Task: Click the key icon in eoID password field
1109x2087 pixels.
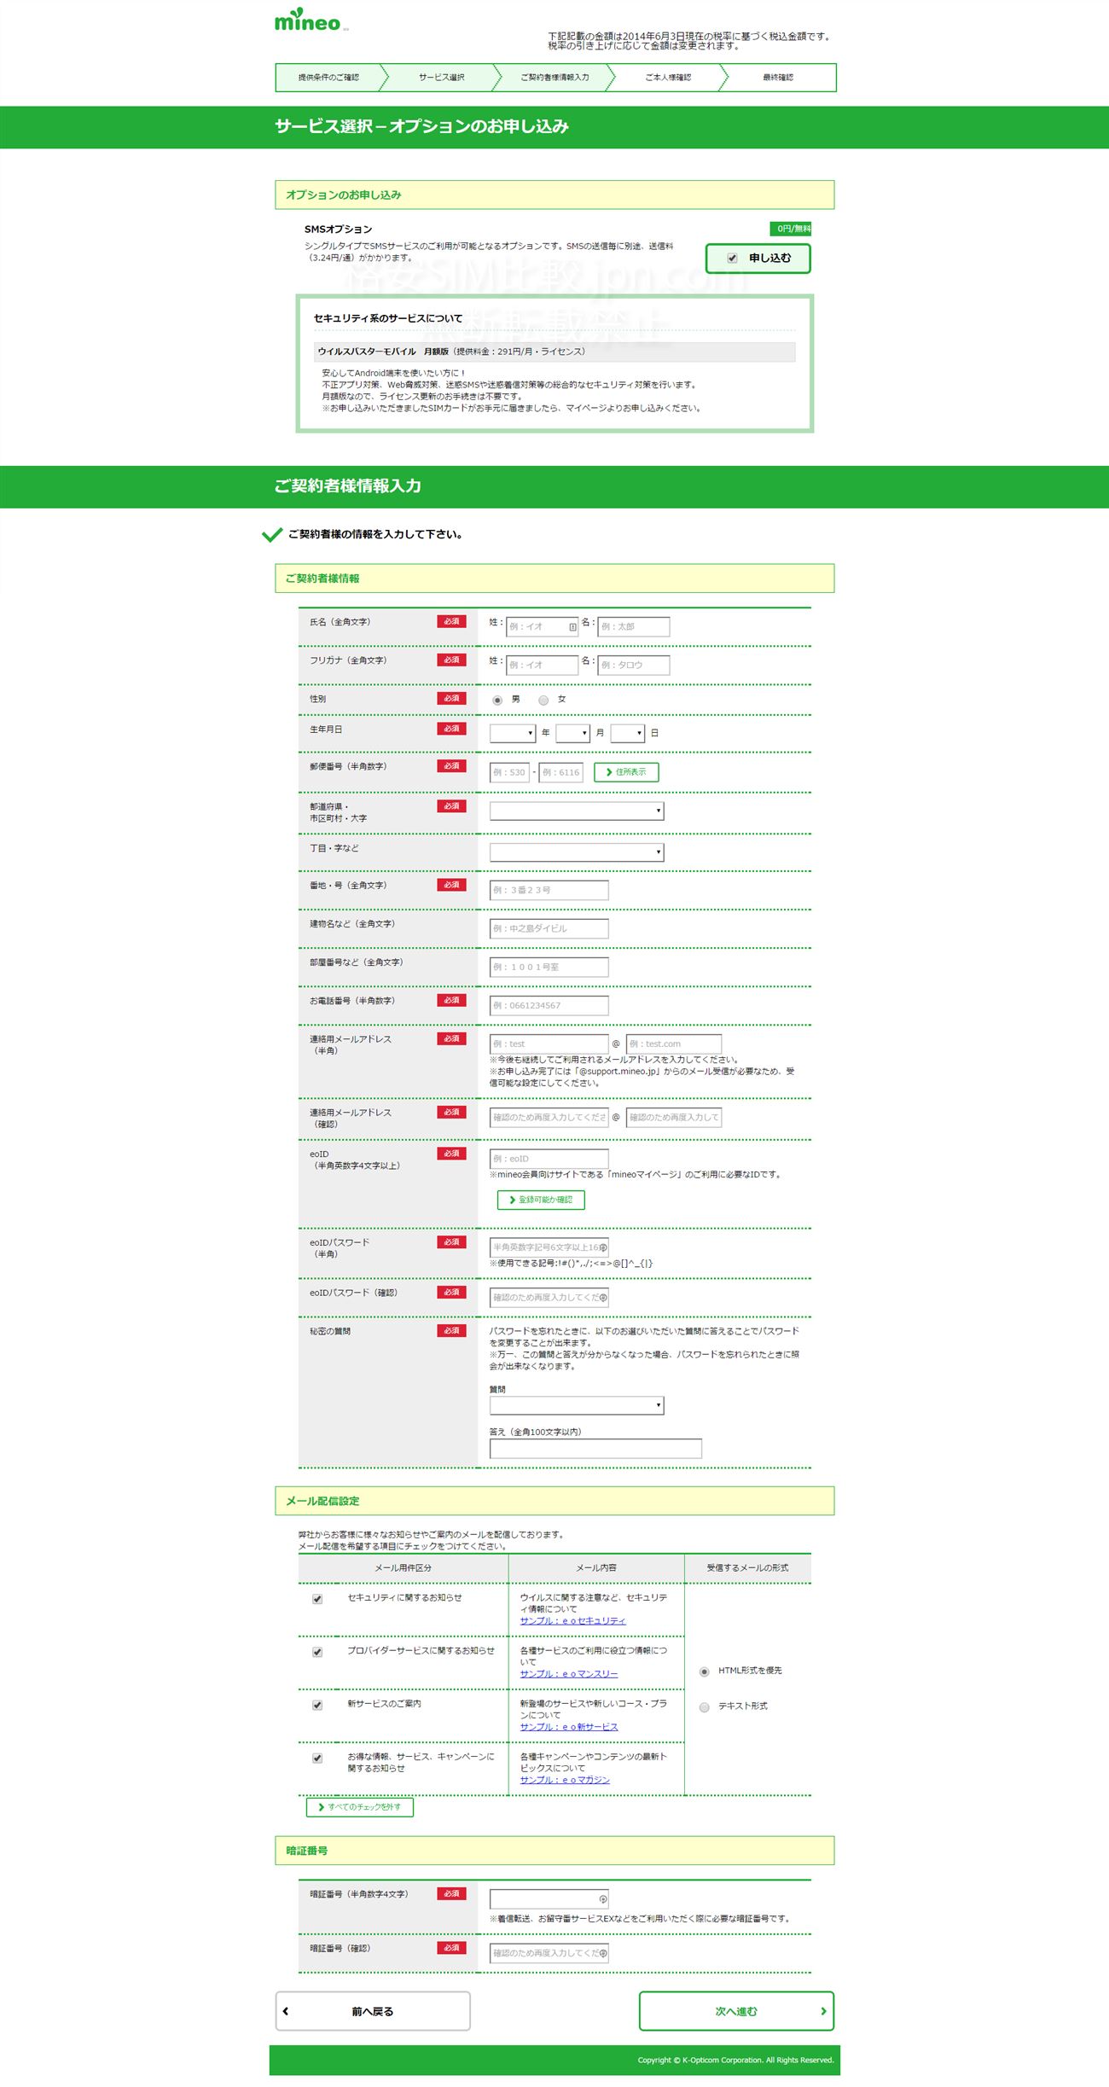Action: point(603,1247)
